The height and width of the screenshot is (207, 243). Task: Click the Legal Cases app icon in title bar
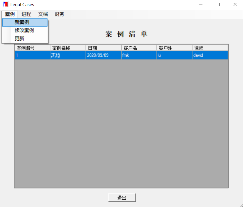[6, 4]
